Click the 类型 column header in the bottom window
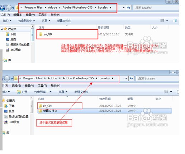The width and height of the screenshot is (185, 154). pos(130,99)
